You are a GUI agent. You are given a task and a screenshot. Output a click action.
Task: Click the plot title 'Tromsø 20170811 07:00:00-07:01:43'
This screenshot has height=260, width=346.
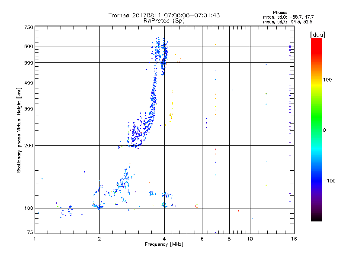coord(164,15)
